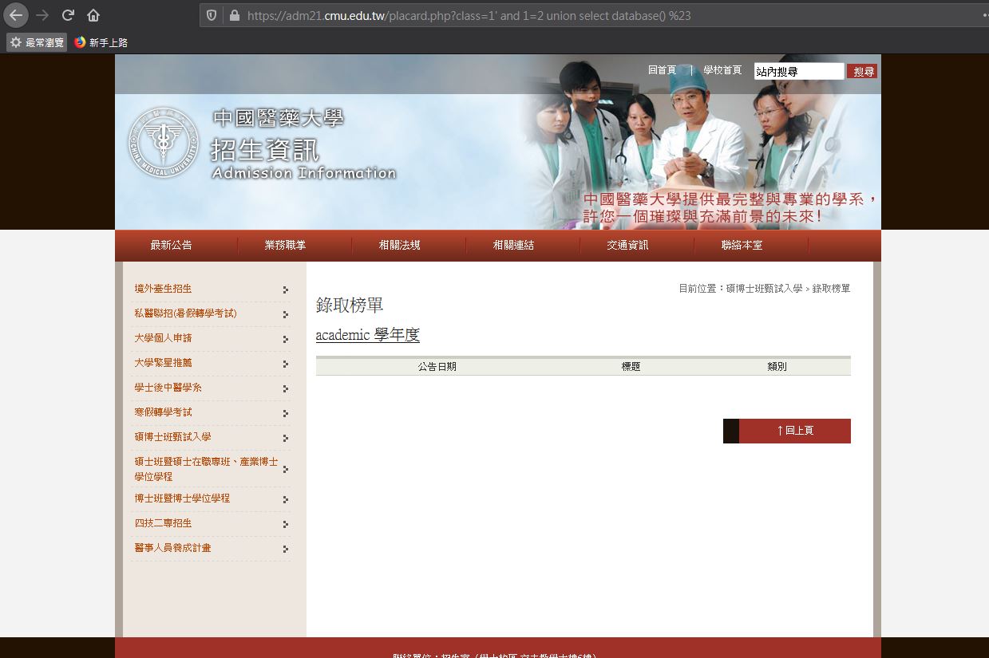Expand arrow beside 學士後中醫學系

pyautogui.click(x=286, y=389)
